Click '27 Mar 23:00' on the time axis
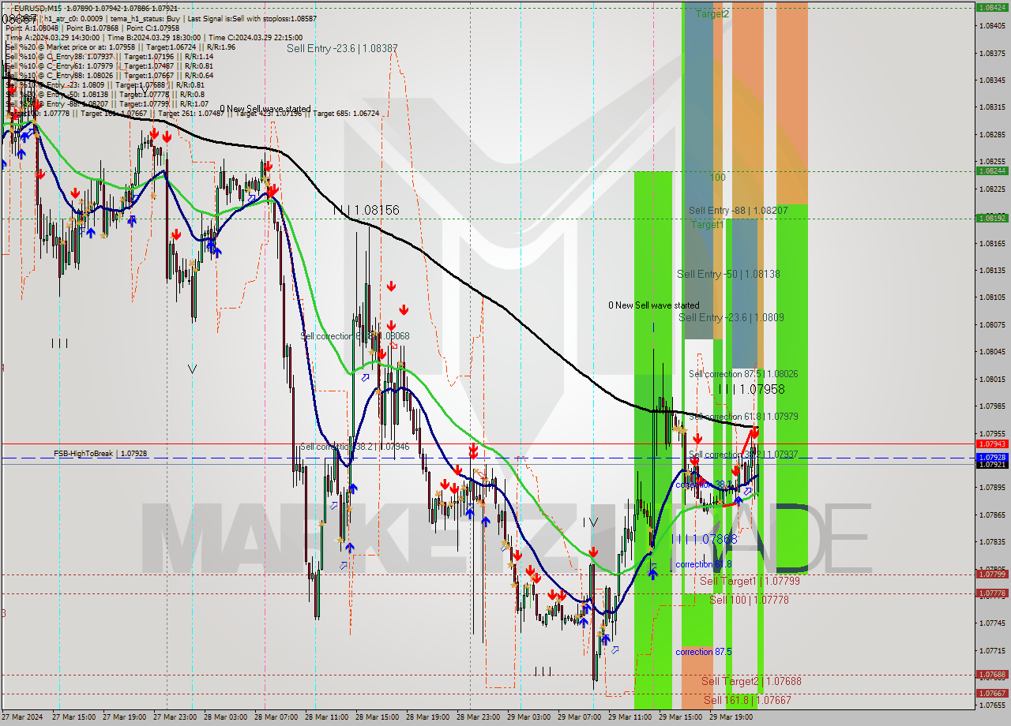 (173, 717)
